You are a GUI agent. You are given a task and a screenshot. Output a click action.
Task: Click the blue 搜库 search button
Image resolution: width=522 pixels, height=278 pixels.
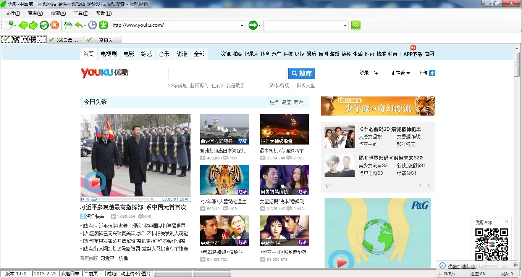click(302, 74)
